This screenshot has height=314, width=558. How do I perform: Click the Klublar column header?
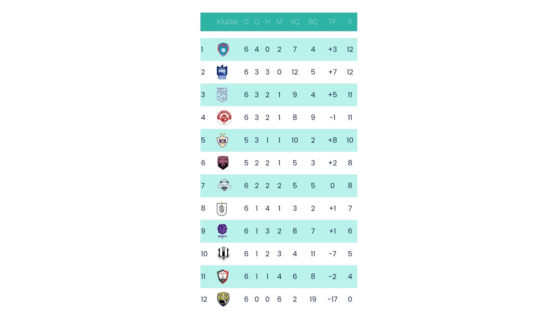click(227, 22)
